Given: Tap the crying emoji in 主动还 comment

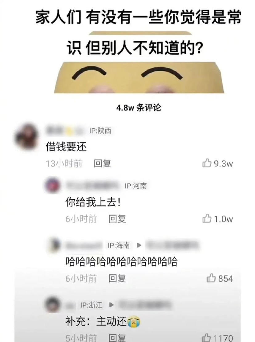Looking at the screenshot, I should [x=134, y=322].
